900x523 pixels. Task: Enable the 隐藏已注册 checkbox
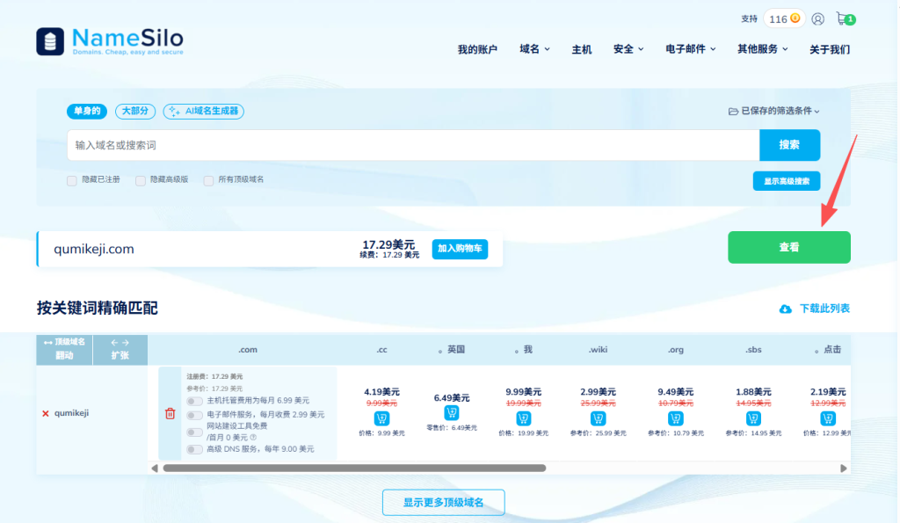pos(71,180)
